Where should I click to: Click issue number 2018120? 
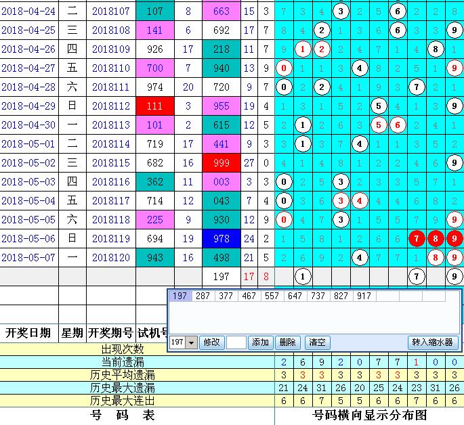pyautogui.click(x=111, y=257)
